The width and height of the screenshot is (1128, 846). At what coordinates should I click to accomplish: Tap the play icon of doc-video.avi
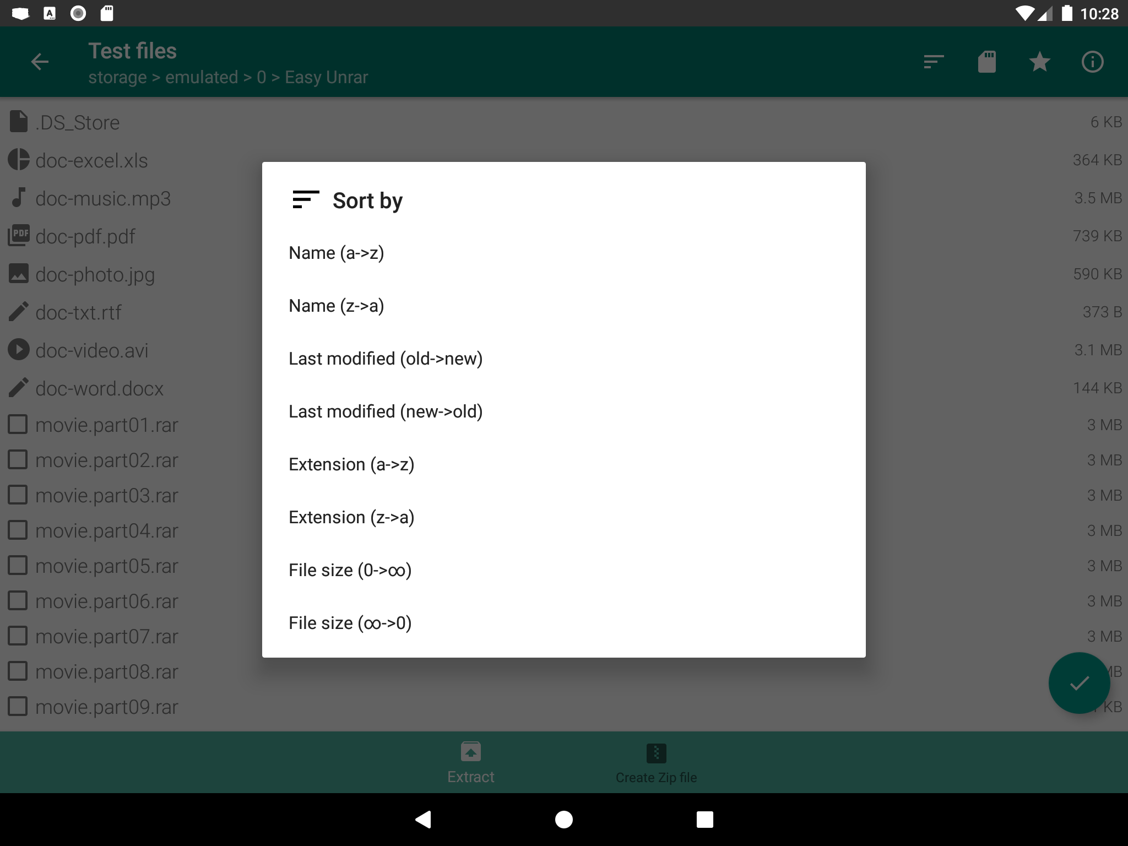tap(19, 350)
